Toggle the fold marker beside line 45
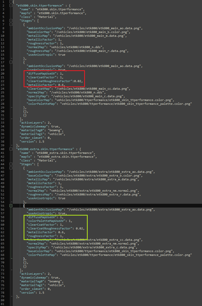This screenshot has height=306, width=202. click(x=11, y=168)
